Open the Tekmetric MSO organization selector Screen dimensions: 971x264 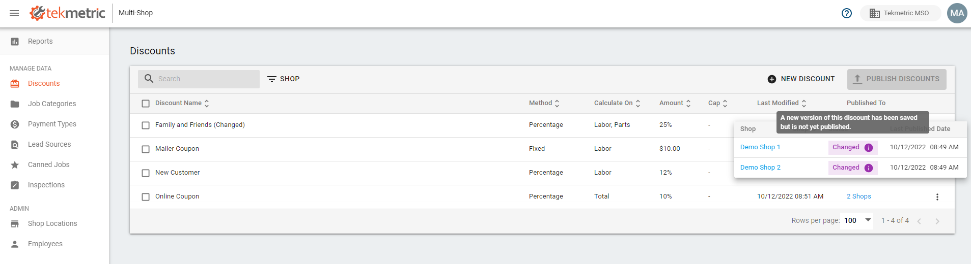click(x=900, y=13)
